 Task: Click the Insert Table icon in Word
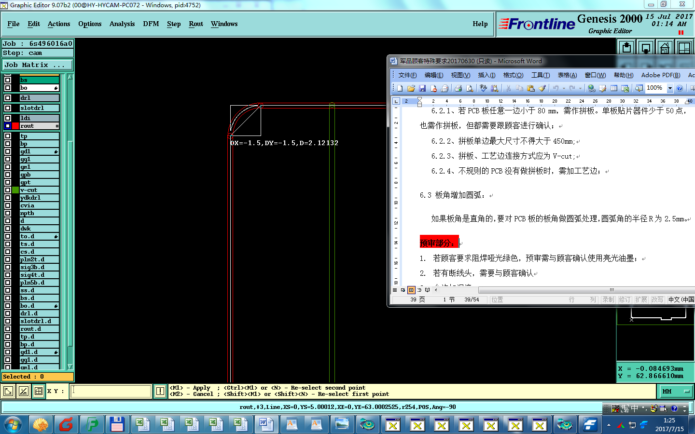point(614,88)
